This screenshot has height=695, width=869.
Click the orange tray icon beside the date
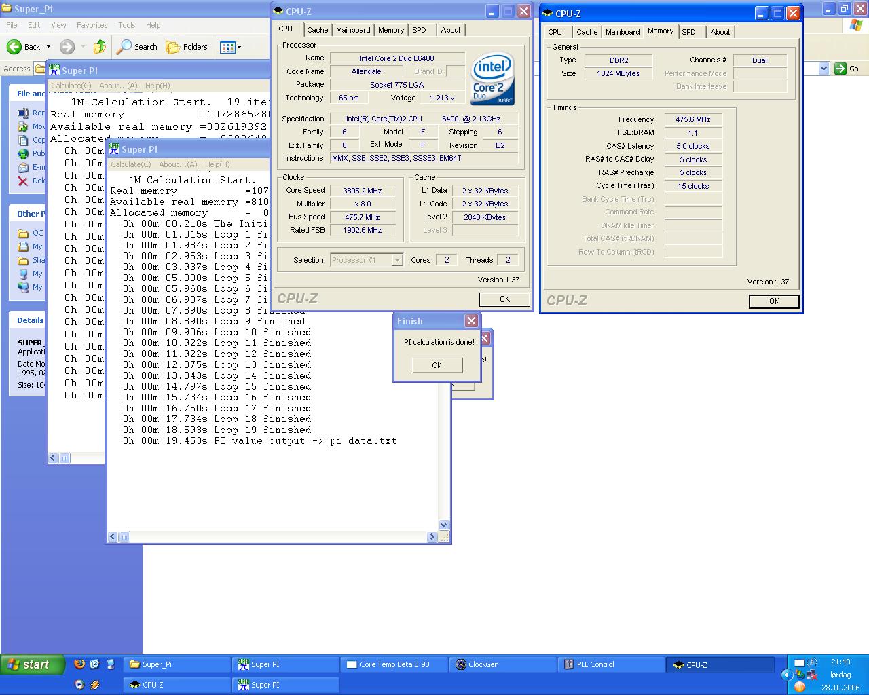coord(799,687)
